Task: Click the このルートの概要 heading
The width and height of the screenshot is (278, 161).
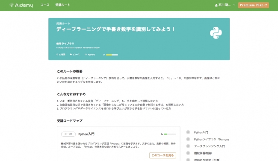Action: click(x=69, y=71)
